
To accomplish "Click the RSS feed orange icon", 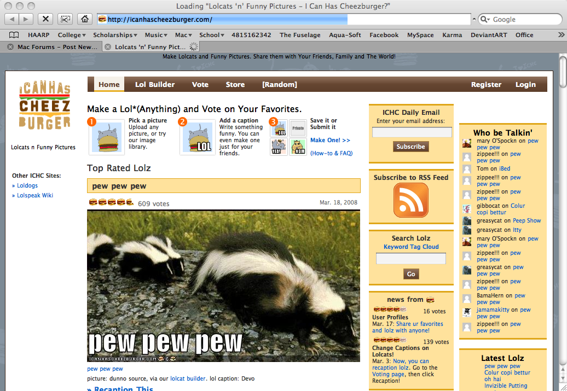I will point(411,200).
